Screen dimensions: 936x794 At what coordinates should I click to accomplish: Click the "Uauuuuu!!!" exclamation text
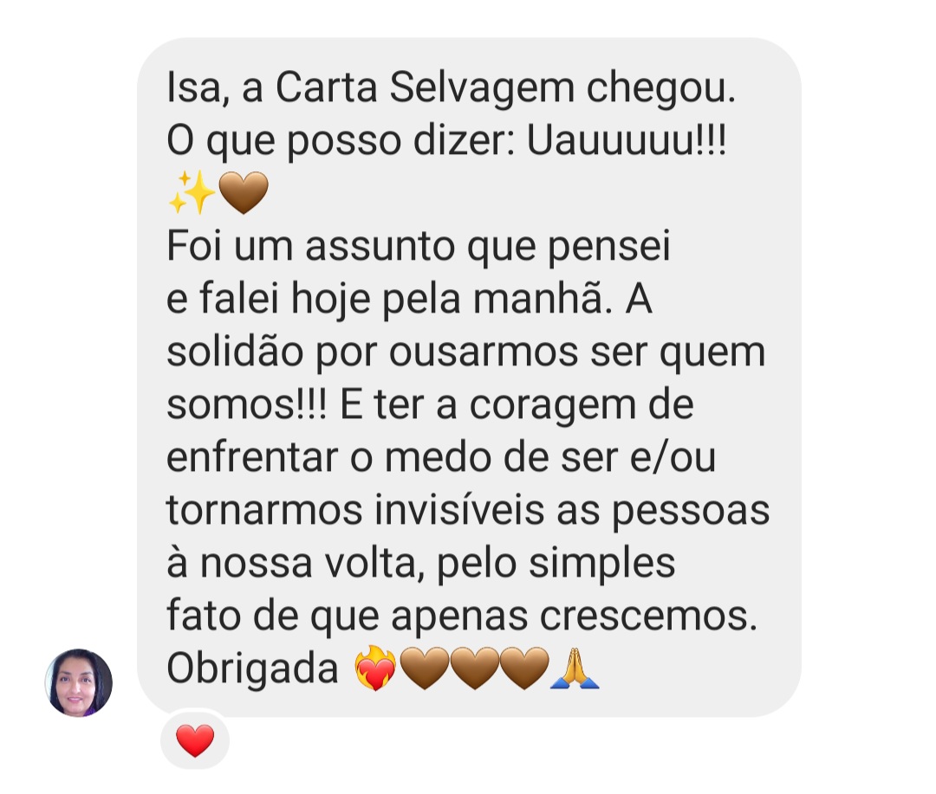point(627,141)
